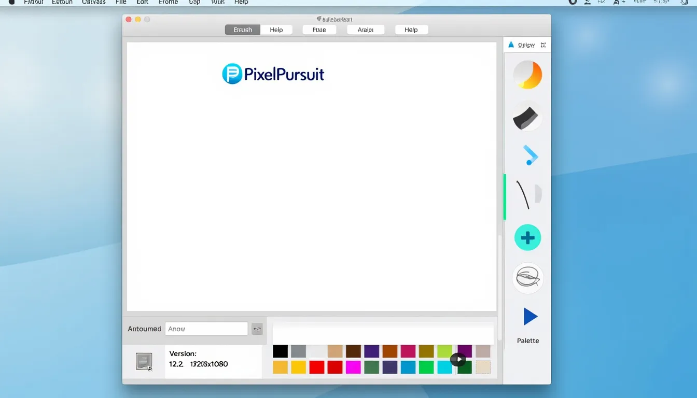Open the Extbun menu
Viewport: 697px width, 398px height.
coord(62,2)
